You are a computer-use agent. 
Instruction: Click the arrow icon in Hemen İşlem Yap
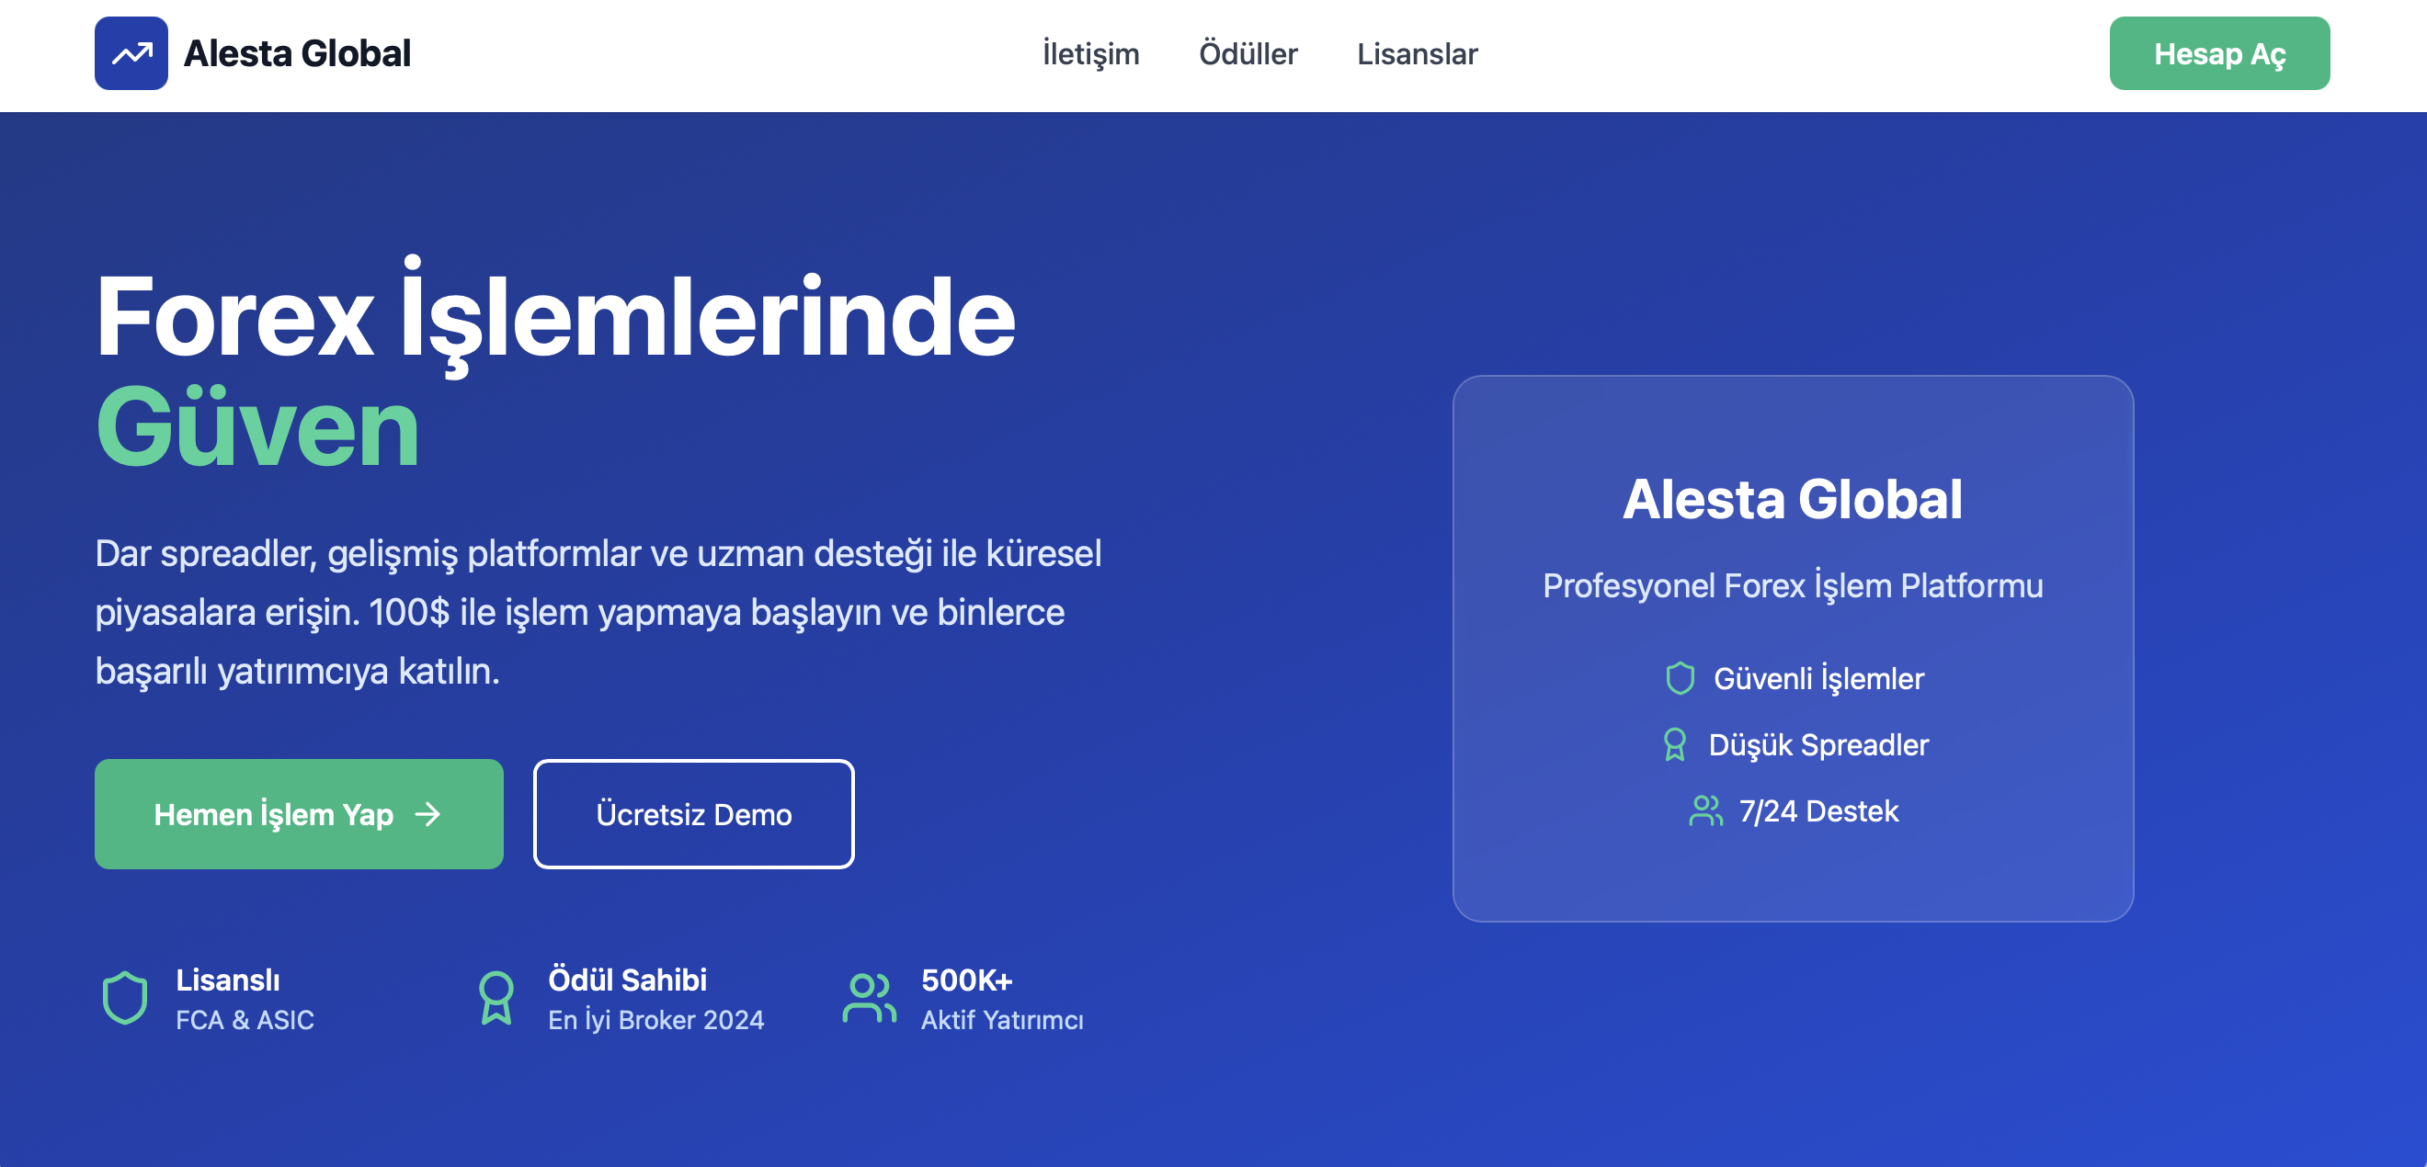click(427, 814)
